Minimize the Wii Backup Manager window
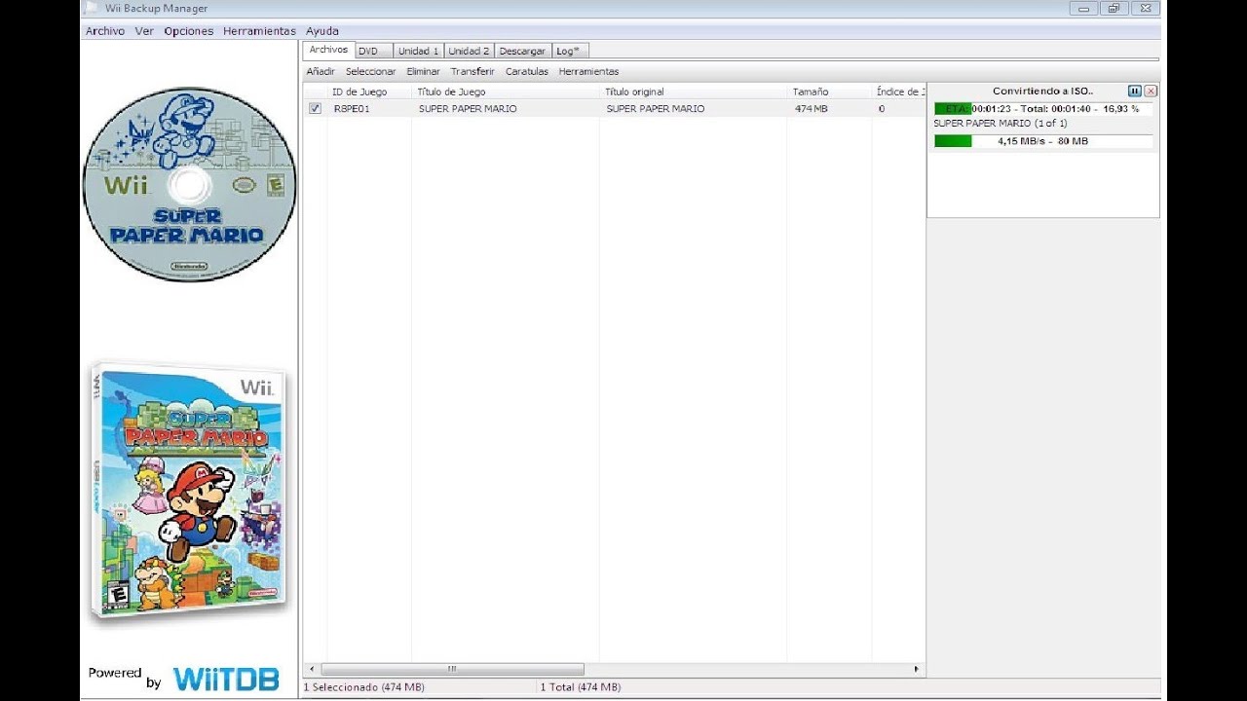Image resolution: width=1247 pixels, height=701 pixels. [x=1083, y=8]
